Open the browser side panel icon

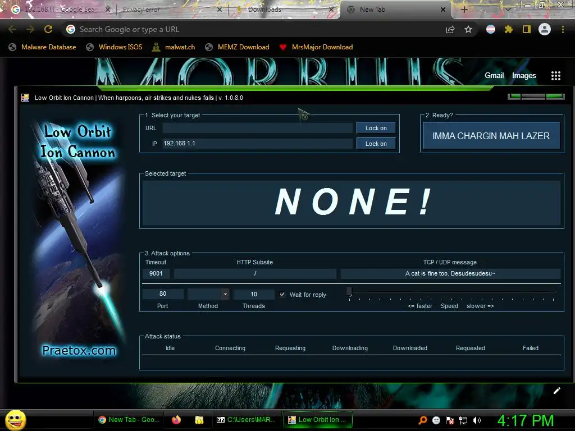527,29
